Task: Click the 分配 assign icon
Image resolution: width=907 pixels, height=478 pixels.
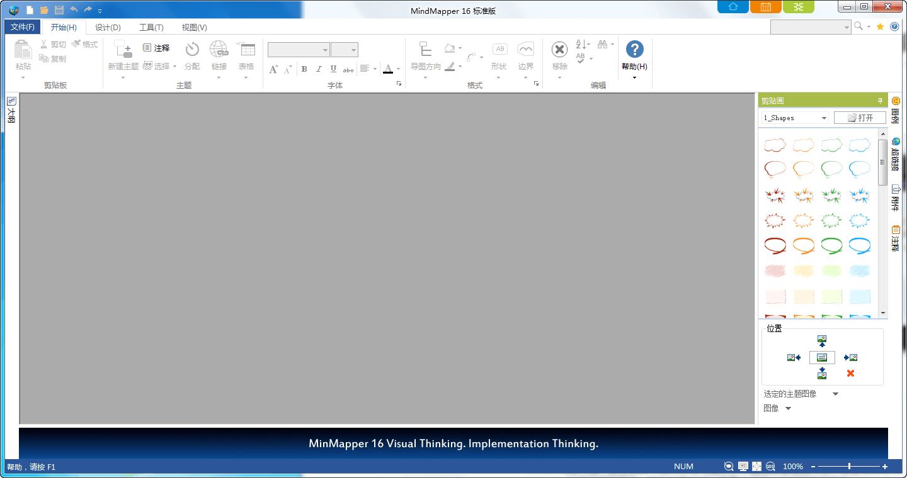Action: click(192, 49)
